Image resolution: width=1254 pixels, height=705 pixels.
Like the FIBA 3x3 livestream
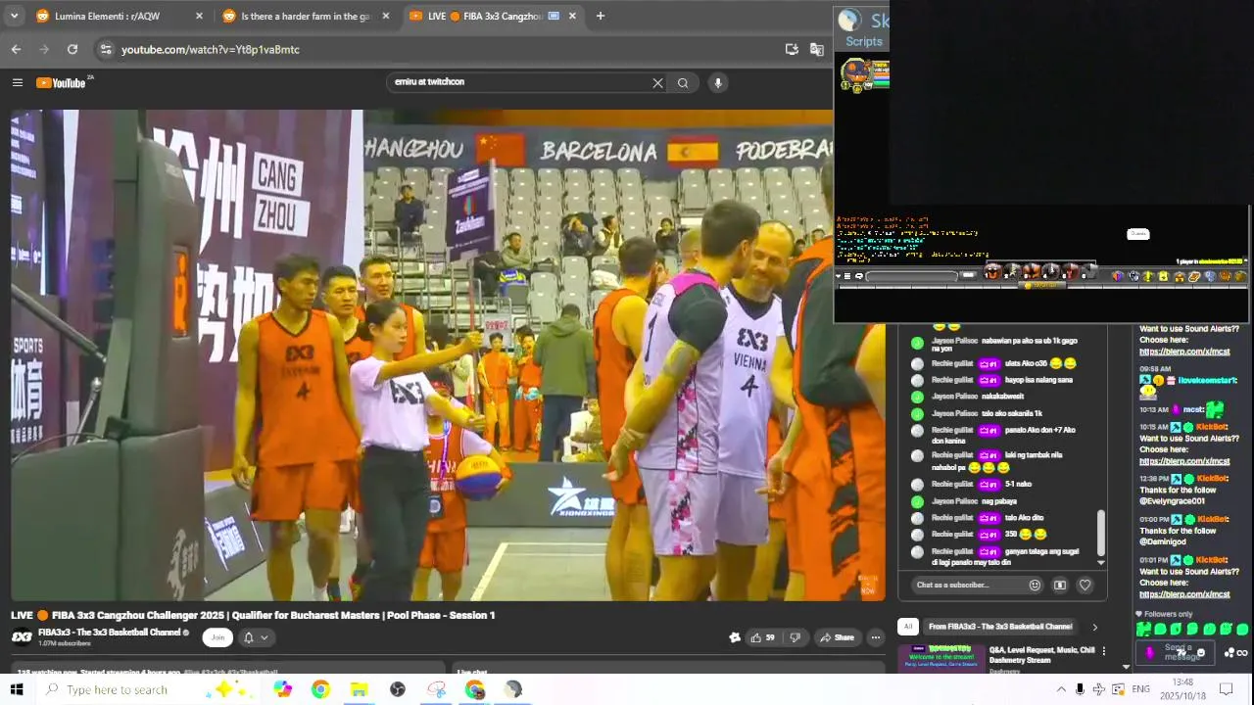(763, 637)
